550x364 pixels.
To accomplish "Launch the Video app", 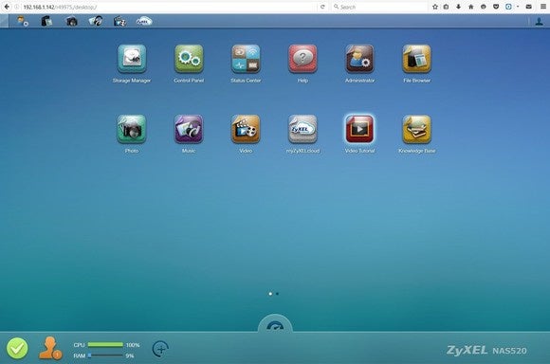I will pyautogui.click(x=246, y=129).
